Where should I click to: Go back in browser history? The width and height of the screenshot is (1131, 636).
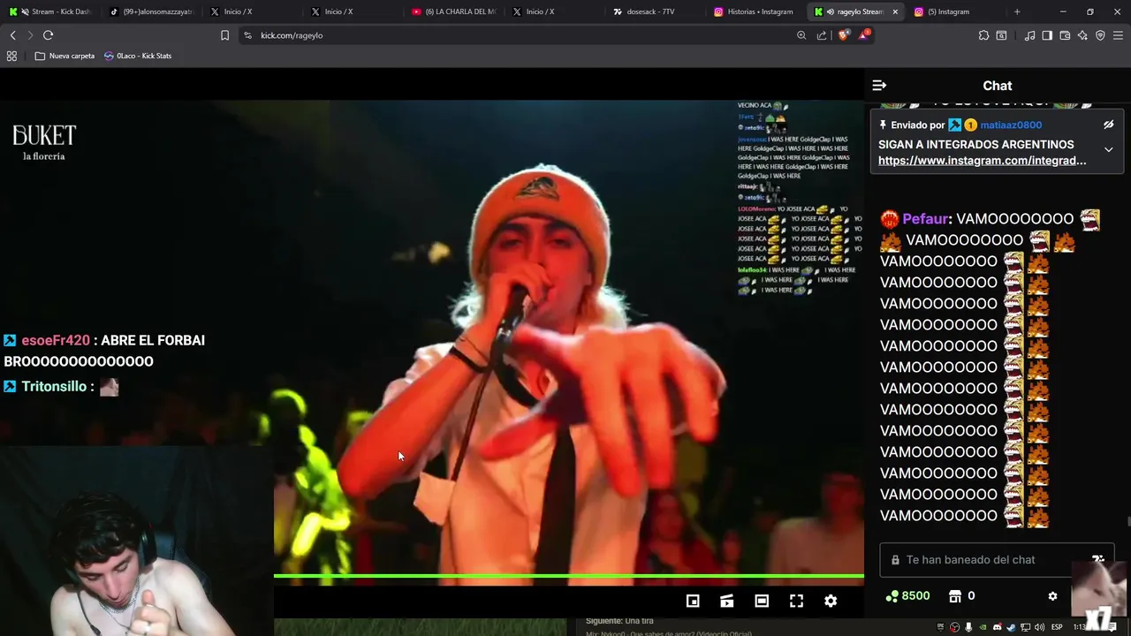(x=12, y=35)
